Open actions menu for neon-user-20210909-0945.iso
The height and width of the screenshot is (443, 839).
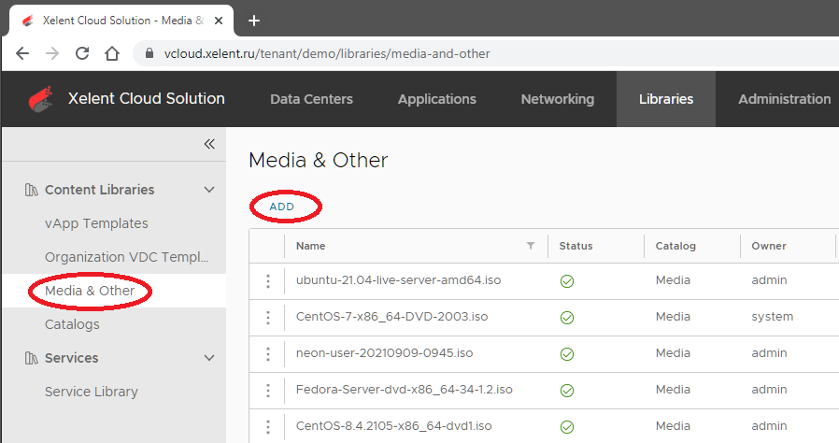[268, 353]
